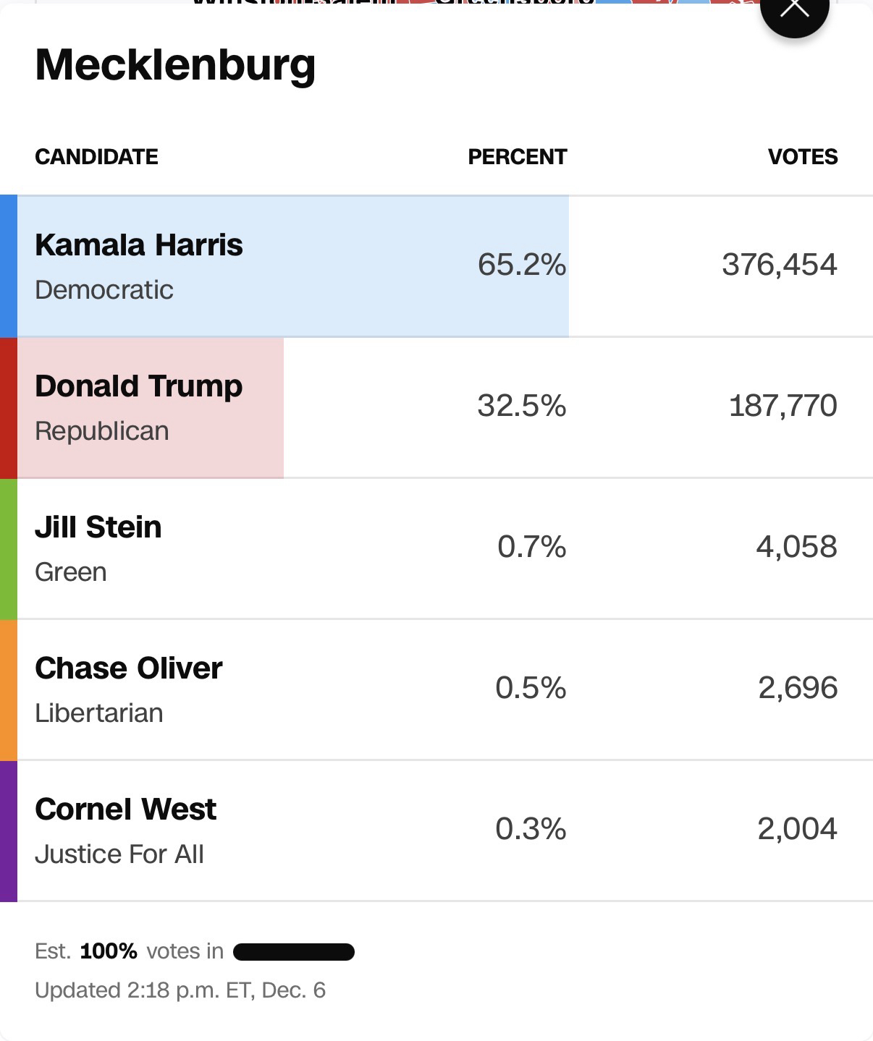Close the Mecklenburg results panel
873x1041 pixels.
pos(794,9)
